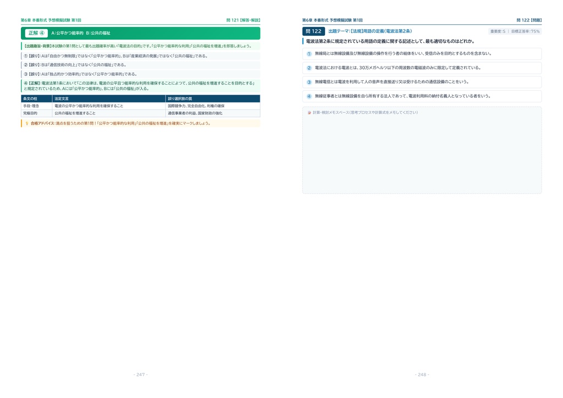
Task: Click the cell 通信事業者の利益、国家財政の強化
Action: point(213,113)
